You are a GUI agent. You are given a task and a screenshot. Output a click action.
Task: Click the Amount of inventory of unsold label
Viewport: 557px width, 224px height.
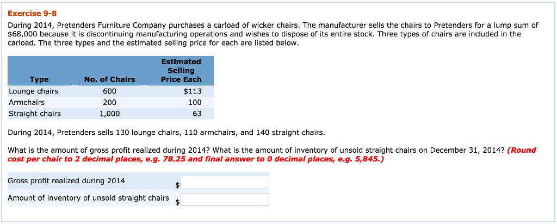tap(89, 198)
